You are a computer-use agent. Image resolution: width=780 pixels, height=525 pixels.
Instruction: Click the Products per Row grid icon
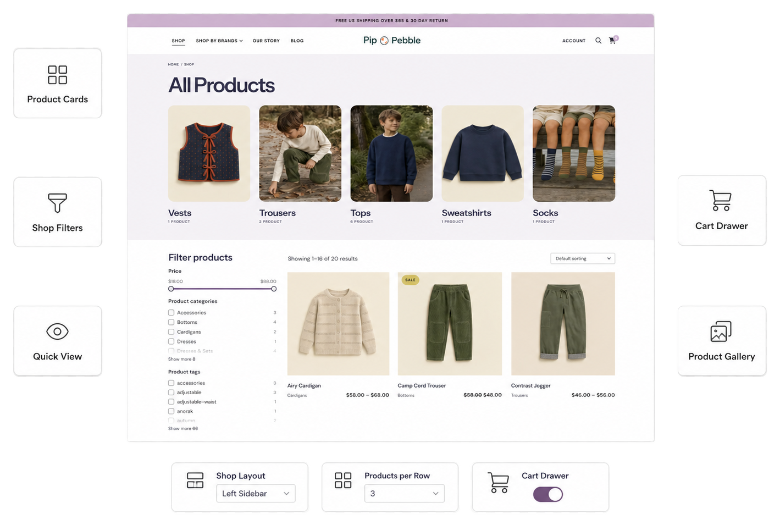[x=343, y=480]
